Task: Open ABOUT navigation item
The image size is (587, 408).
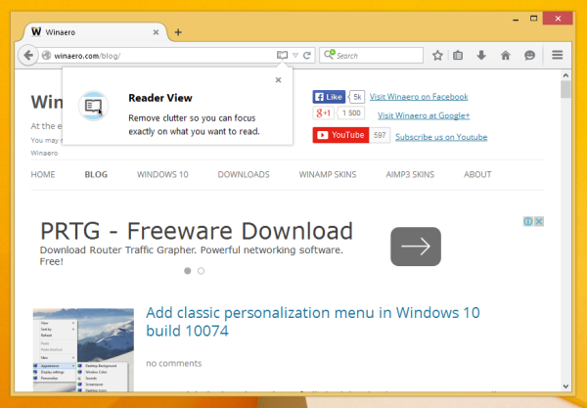Action: [x=477, y=174]
